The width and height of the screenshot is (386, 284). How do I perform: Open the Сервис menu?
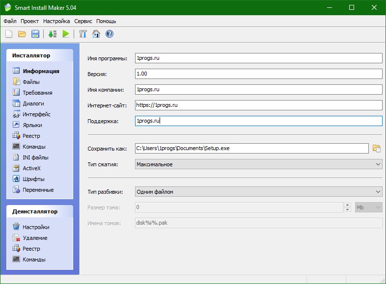[x=83, y=21]
